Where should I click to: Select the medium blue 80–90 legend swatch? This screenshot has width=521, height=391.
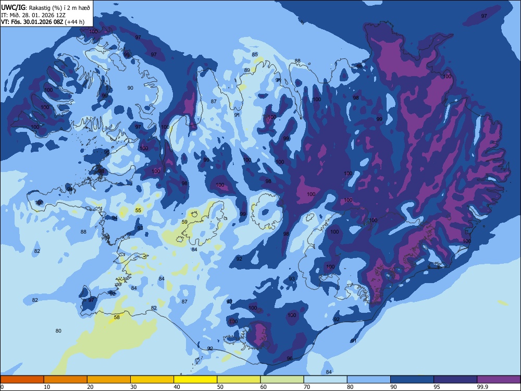pyautogui.click(x=369, y=380)
